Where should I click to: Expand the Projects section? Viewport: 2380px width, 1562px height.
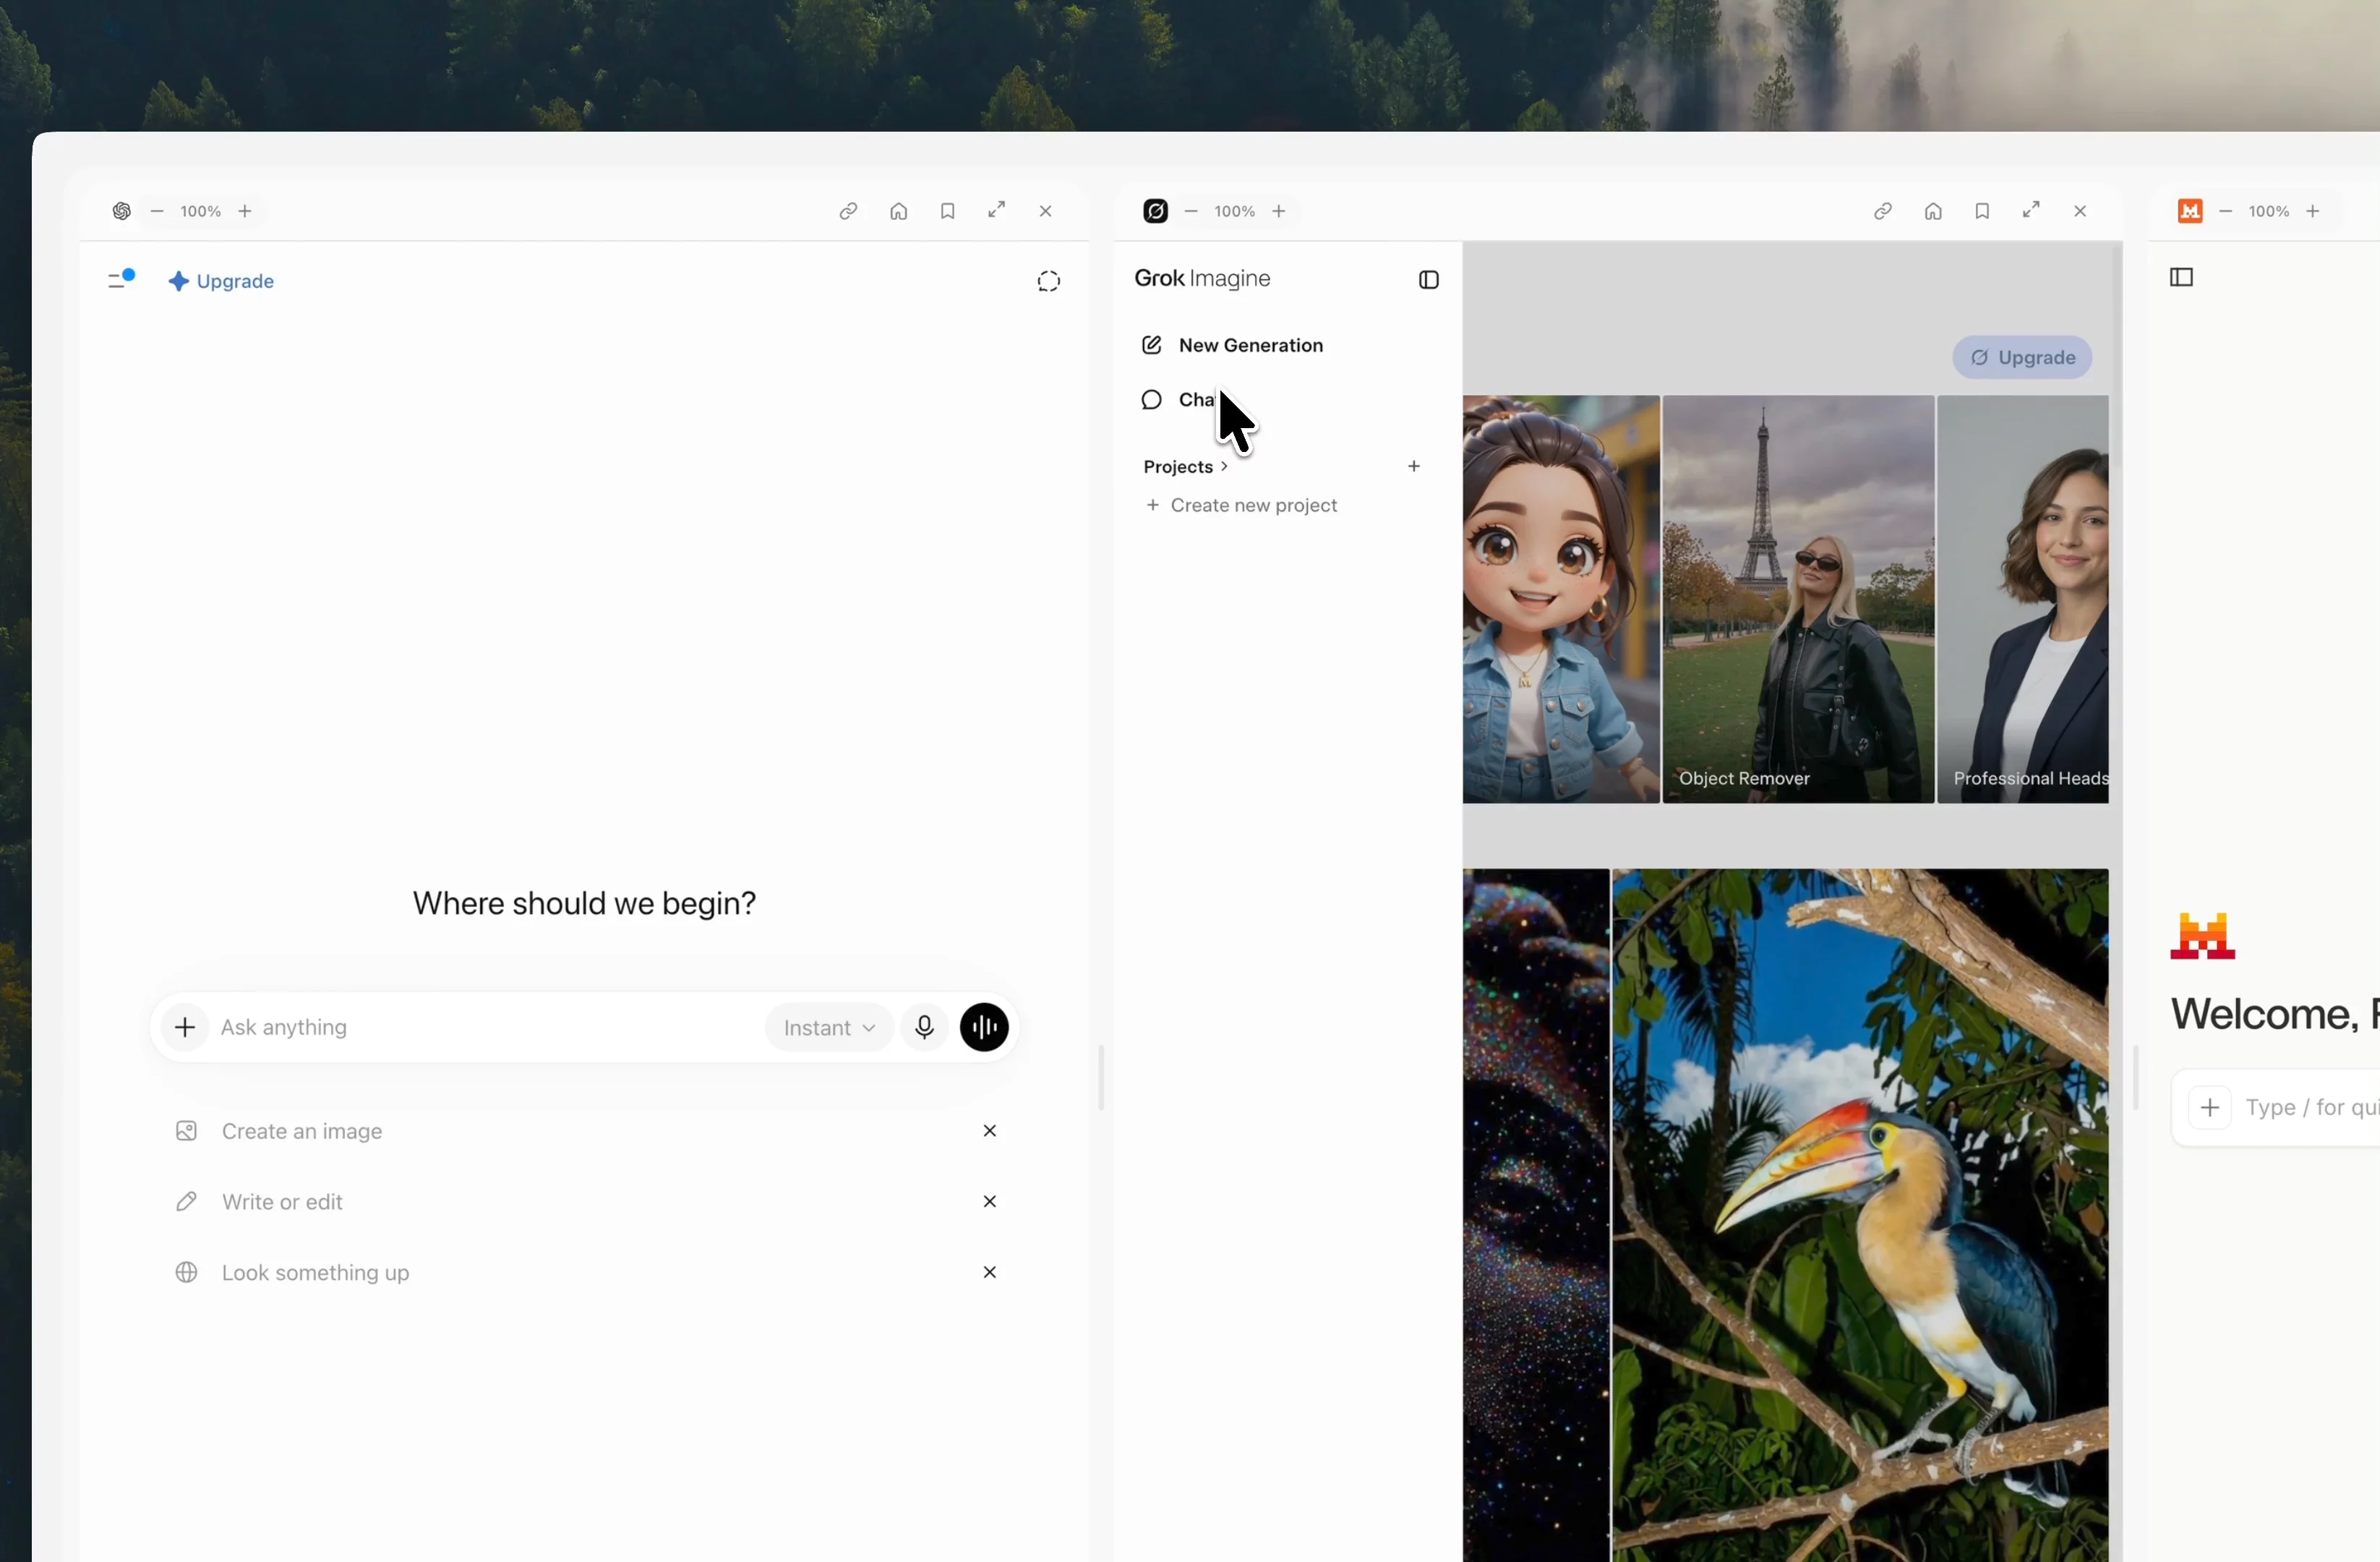(1186, 467)
